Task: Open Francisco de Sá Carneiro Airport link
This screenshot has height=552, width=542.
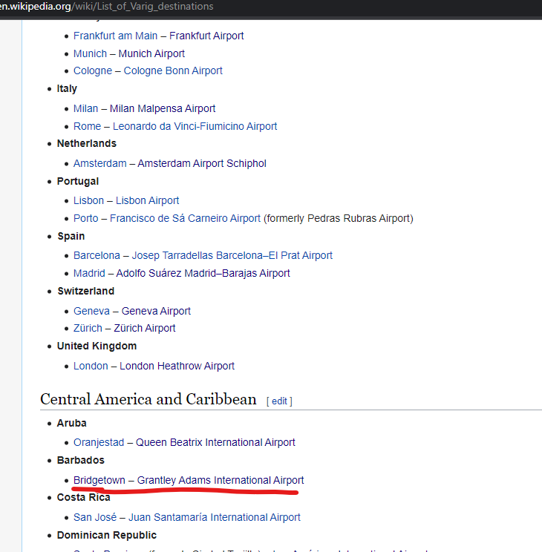Action: [x=185, y=219]
